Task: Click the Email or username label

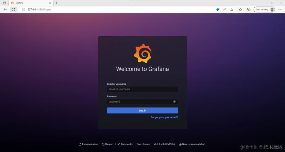Action: pos(117,84)
